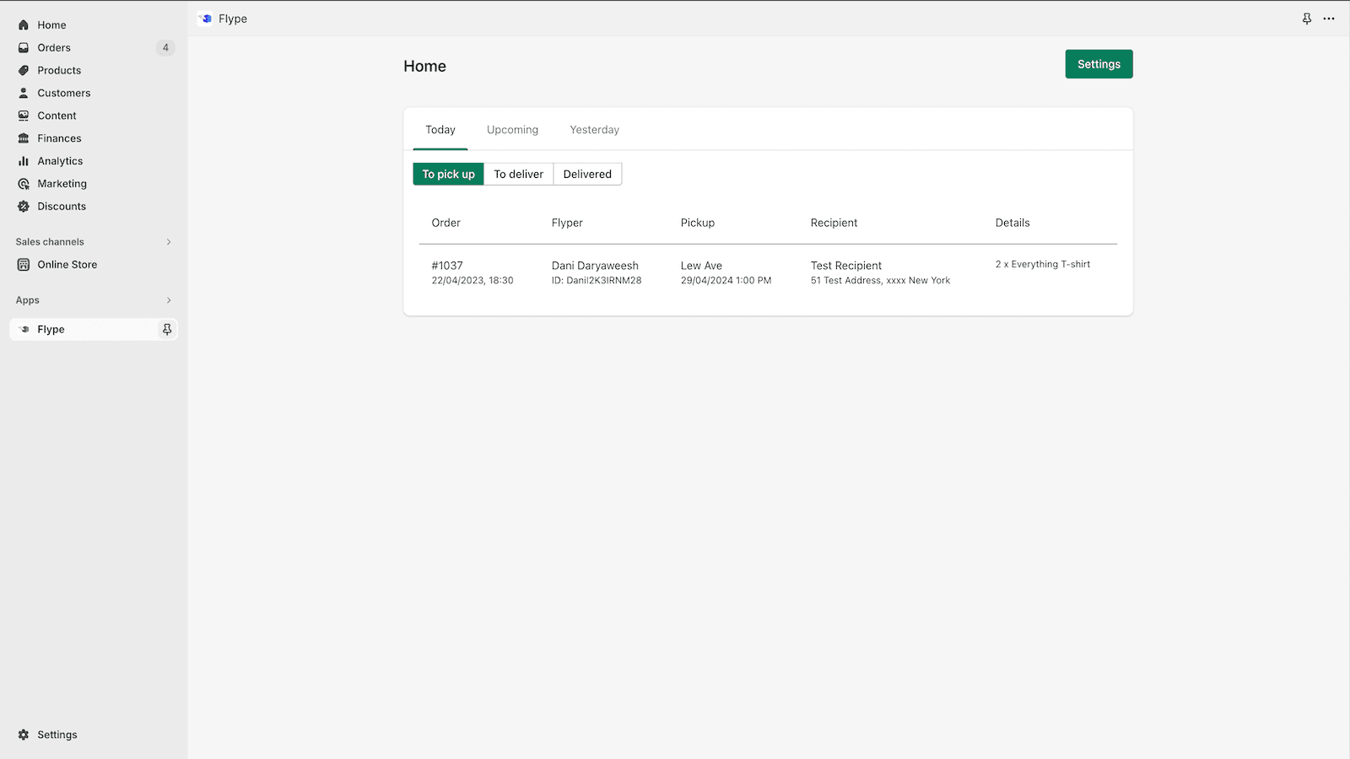
Task: Switch to the Upcoming tab
Action: 512,130
